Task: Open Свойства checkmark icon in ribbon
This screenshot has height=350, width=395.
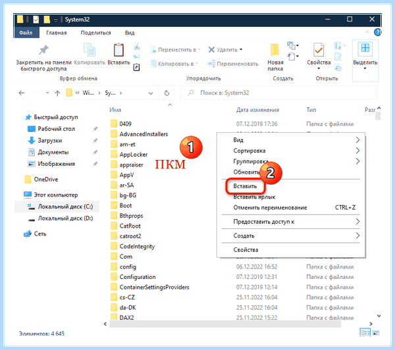Action: [x=319, y=50]
